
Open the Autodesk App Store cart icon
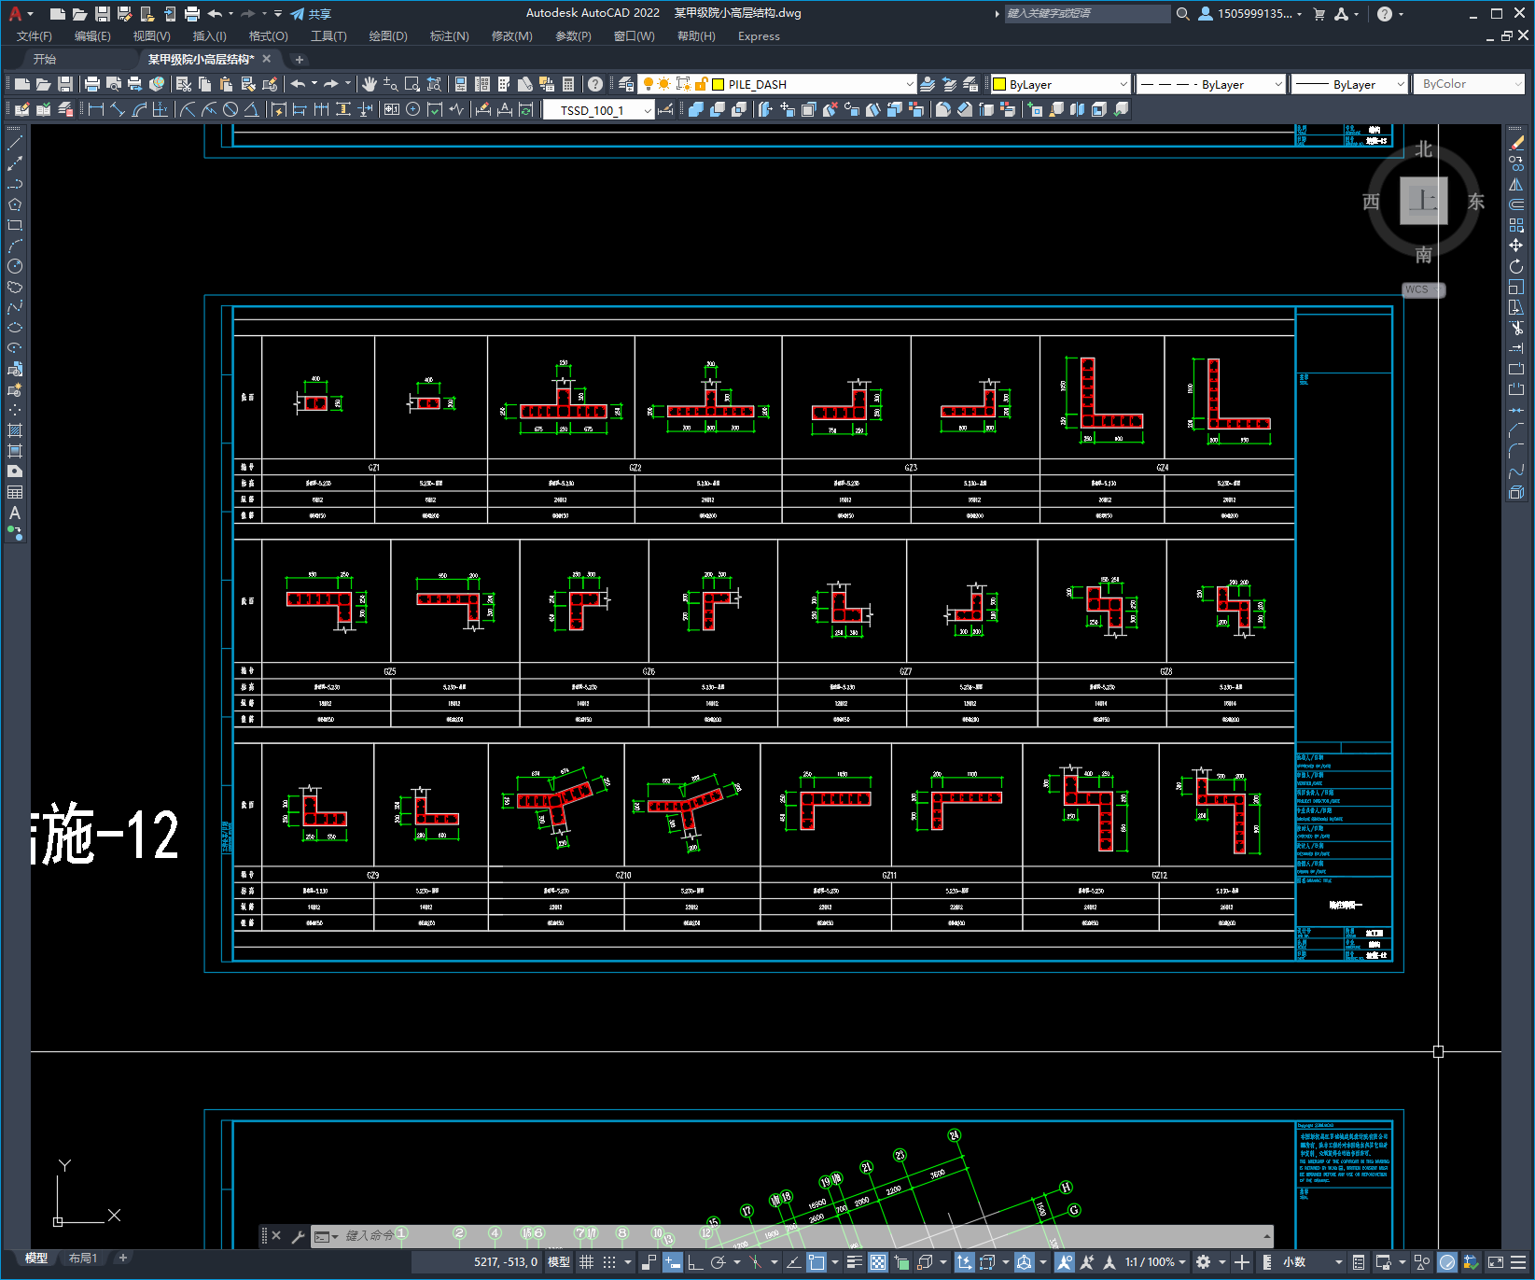[1319, 14]
